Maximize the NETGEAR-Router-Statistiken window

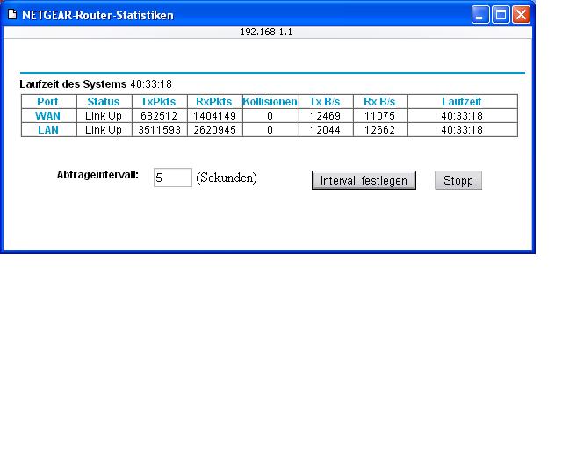click(x=501, y=15)
